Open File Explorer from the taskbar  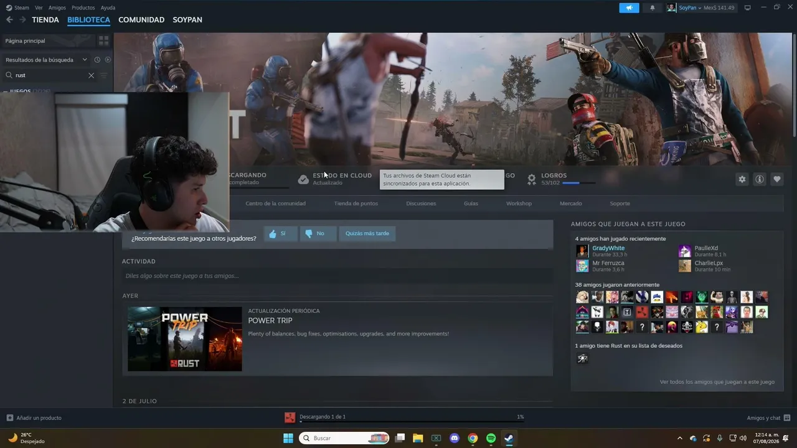coord(418,438)
